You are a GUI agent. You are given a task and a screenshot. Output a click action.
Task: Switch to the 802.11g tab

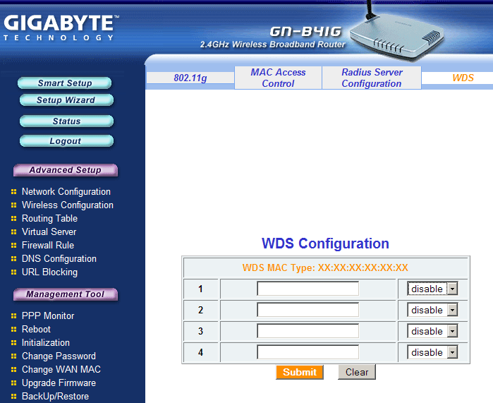(x=190, y=78)
